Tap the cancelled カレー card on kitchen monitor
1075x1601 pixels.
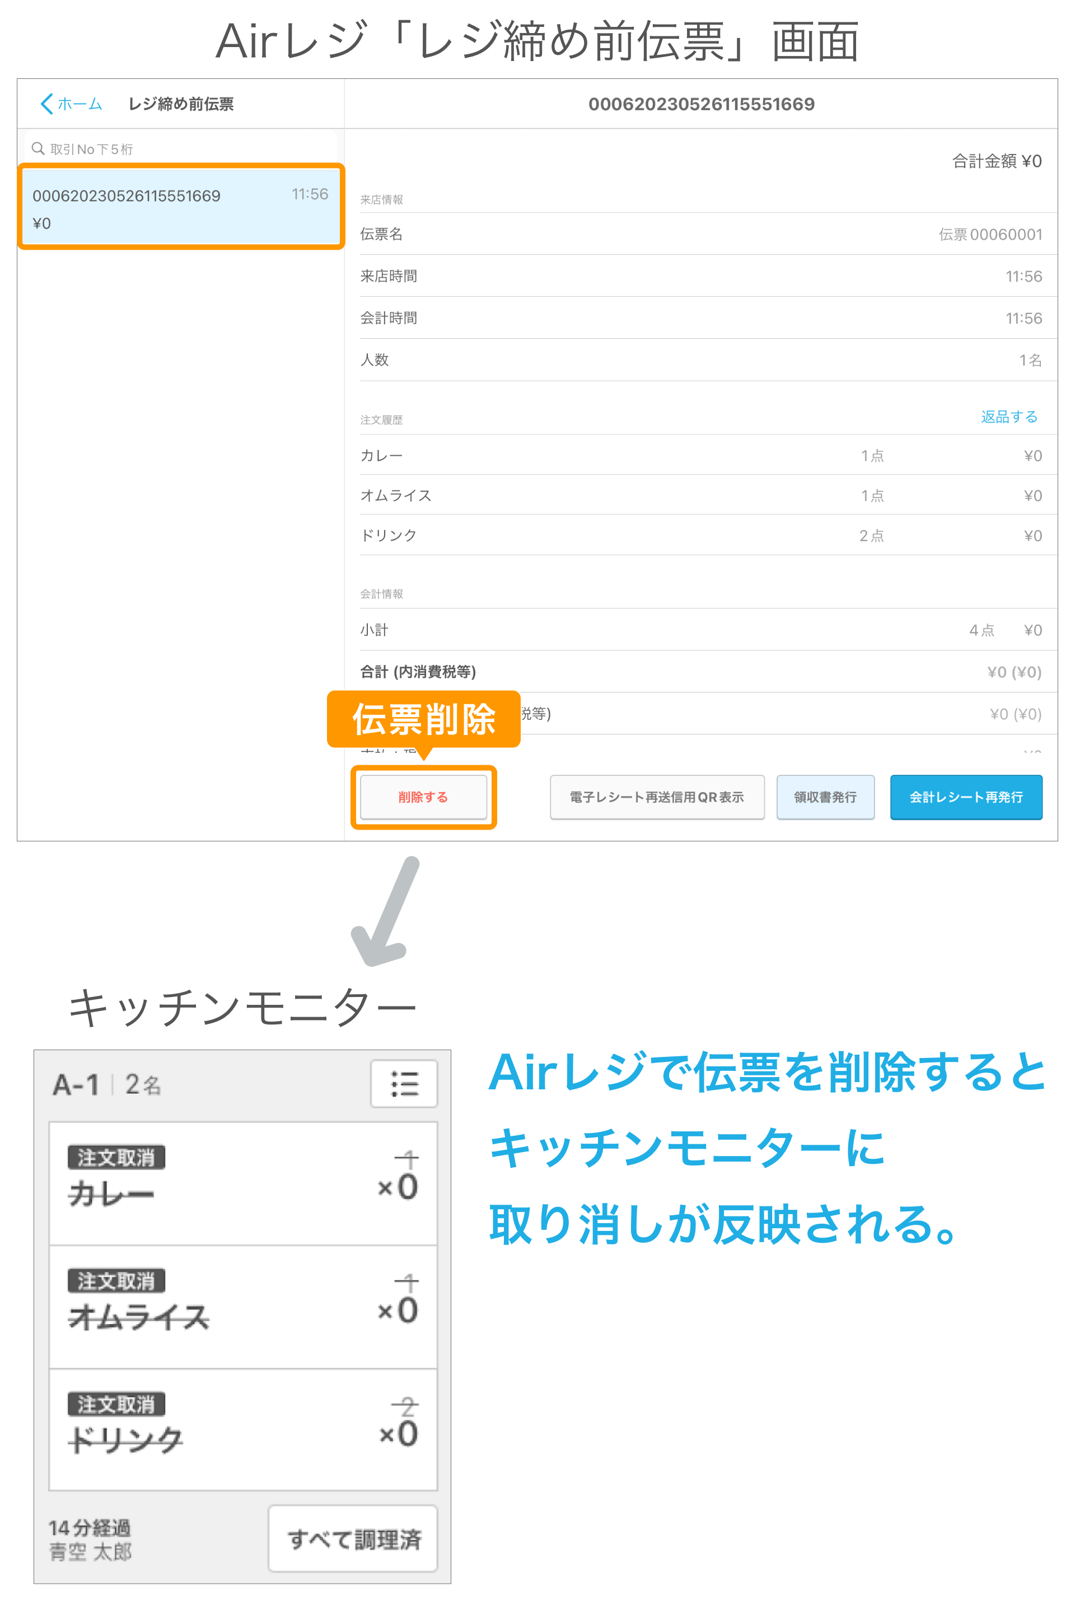coord(242,1183)
